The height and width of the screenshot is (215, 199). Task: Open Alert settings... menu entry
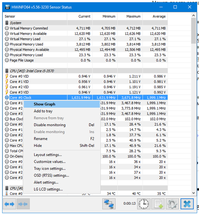click(x=62, y=182)
